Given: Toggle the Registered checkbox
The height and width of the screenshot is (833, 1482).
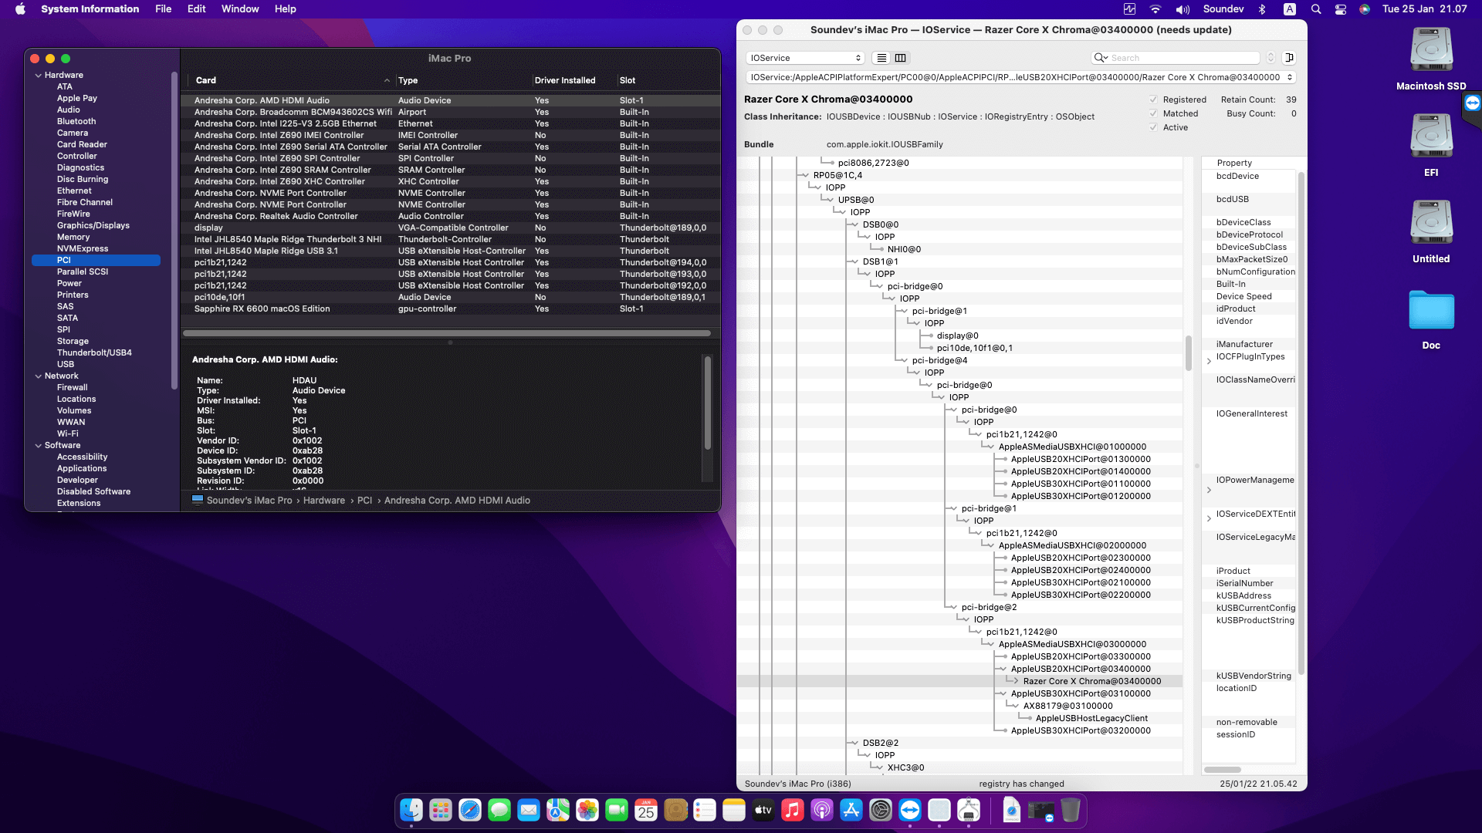Looking at the screenshot, I should point(1153,99).
